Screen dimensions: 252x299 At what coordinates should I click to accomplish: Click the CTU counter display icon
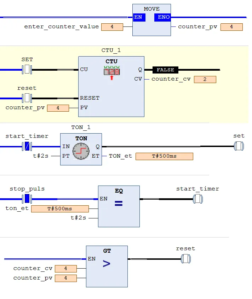pos(112,73)
